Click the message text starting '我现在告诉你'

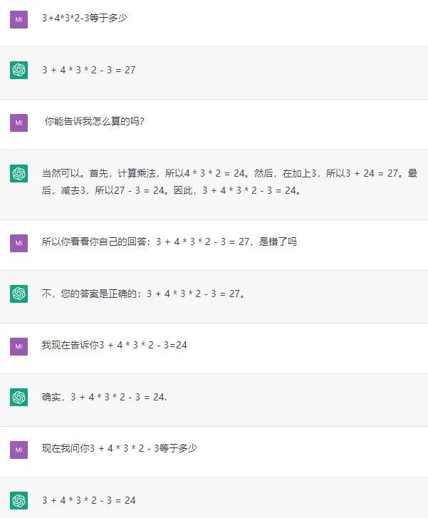pos(114,346)
